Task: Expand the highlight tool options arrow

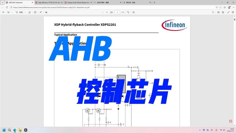Action: pyautogui.click(x=12, y=12)
